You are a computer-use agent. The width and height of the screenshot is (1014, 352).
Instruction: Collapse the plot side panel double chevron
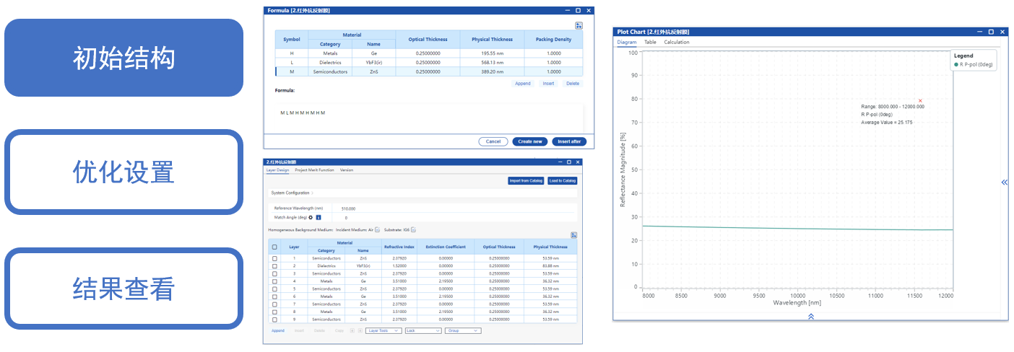[1004, 182]
